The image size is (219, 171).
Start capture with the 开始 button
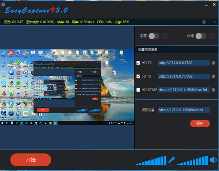pyautogui.click(x=31, y=160)
